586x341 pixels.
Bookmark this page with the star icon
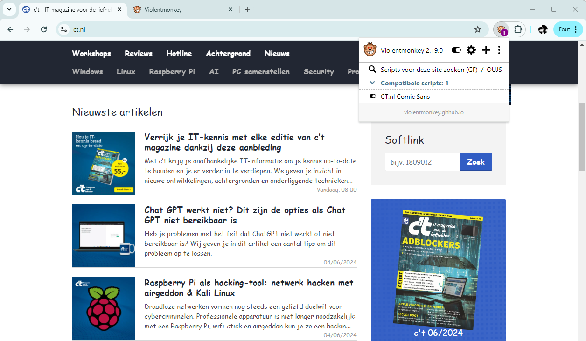pos(478,29)
